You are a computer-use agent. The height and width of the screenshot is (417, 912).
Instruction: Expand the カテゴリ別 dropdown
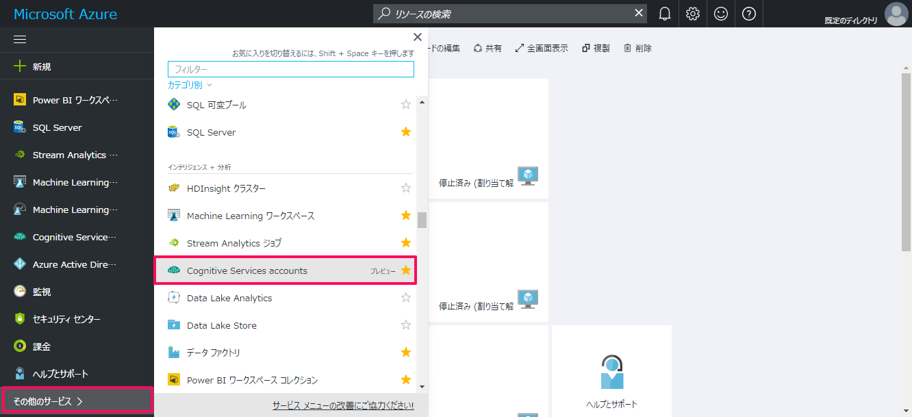190,85
